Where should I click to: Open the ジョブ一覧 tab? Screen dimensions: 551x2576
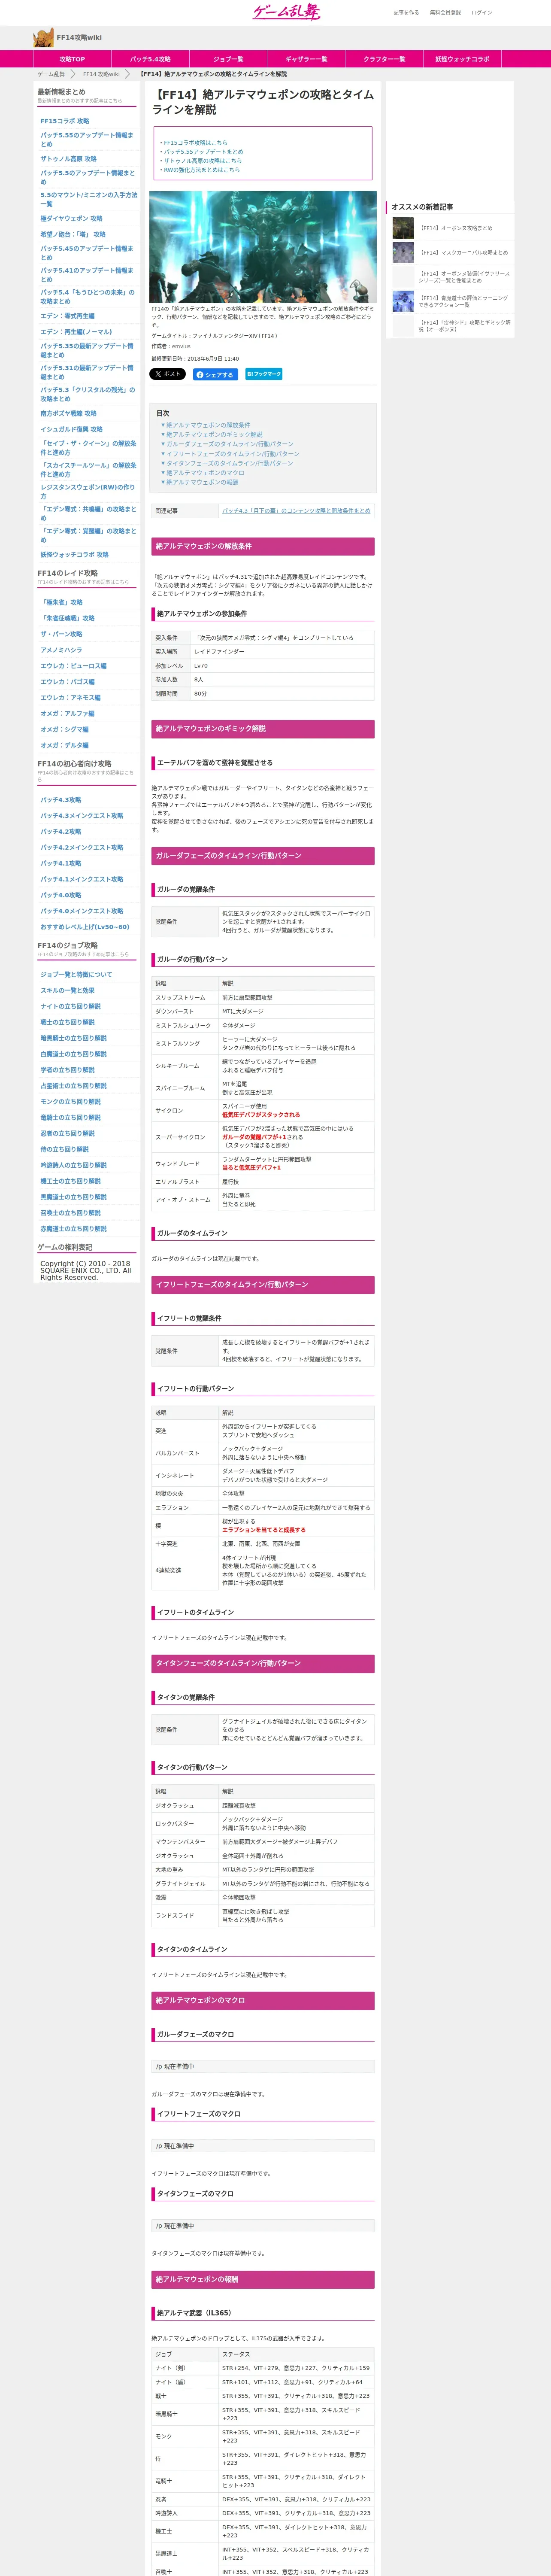click(x=227, y=59)
